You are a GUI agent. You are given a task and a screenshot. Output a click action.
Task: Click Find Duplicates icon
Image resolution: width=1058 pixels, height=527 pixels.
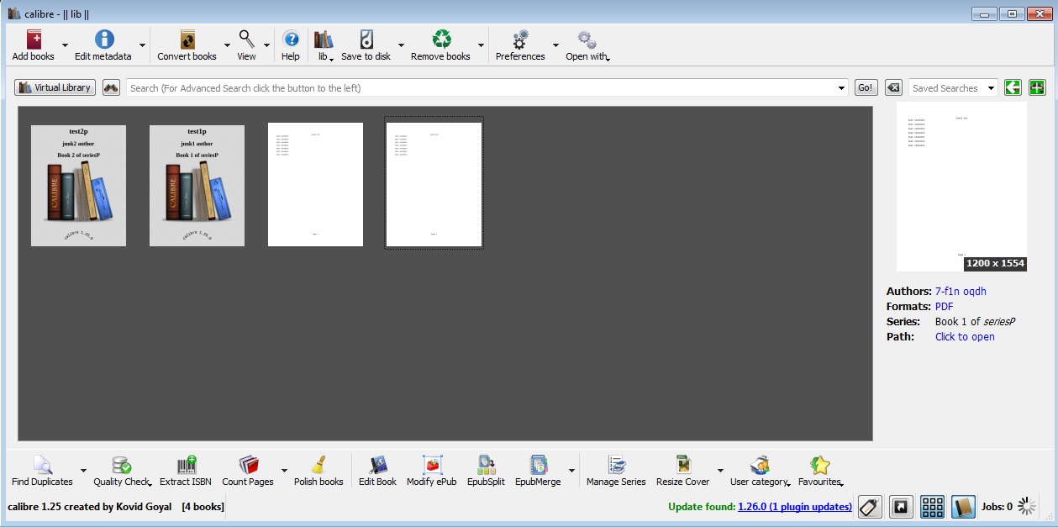pos(42,465)
